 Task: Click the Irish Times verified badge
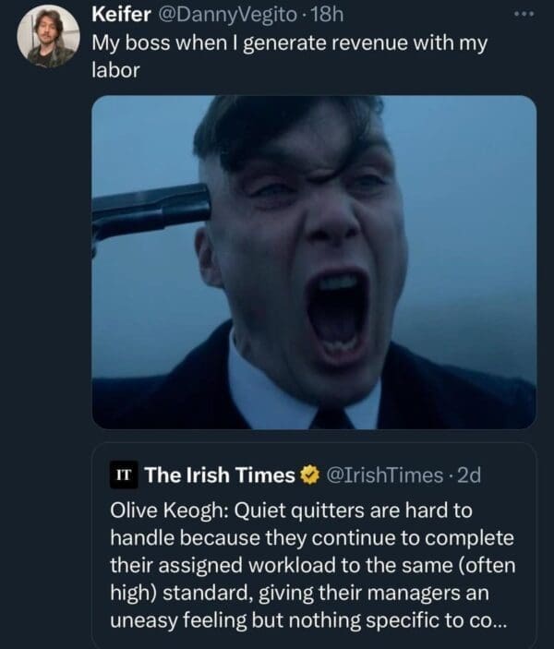click(311, 475)
